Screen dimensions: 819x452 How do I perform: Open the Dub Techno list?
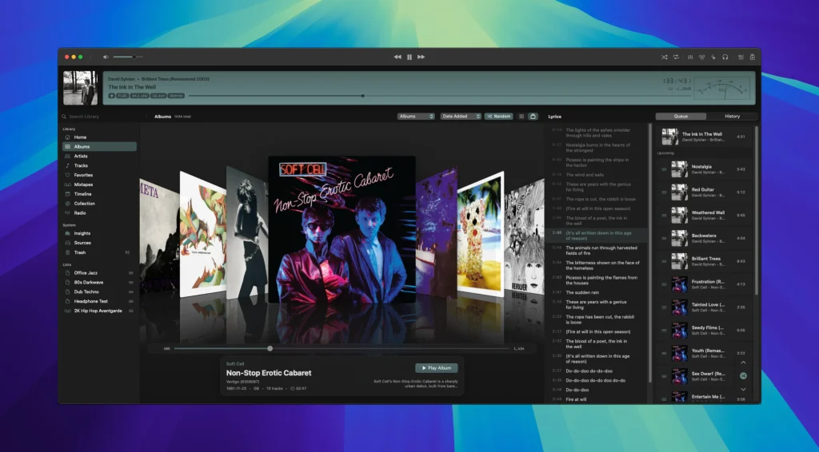coord(86,292)
